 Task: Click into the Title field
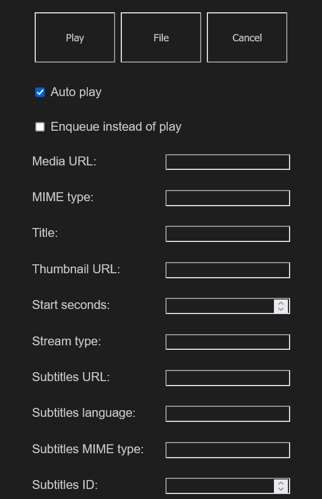228,234
